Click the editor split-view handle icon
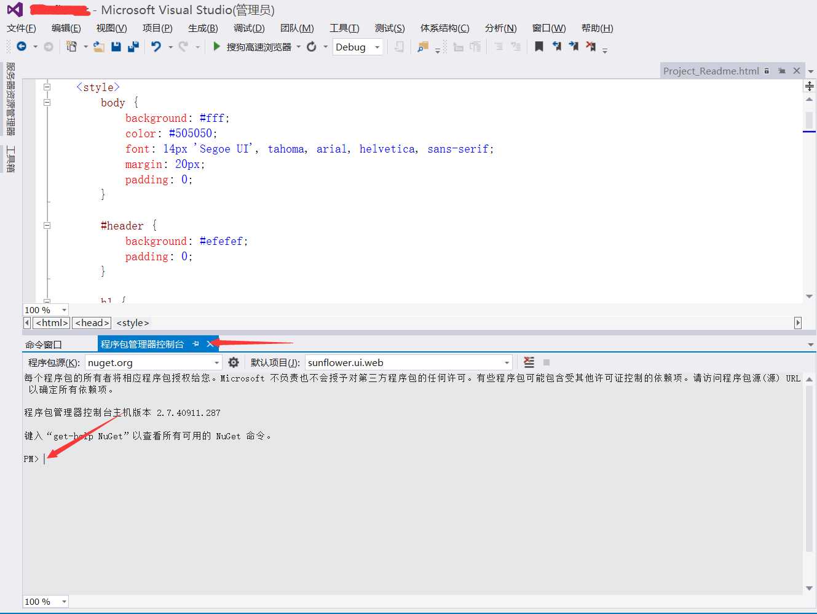This screenshot has height=614, width=817. [810, 86]
